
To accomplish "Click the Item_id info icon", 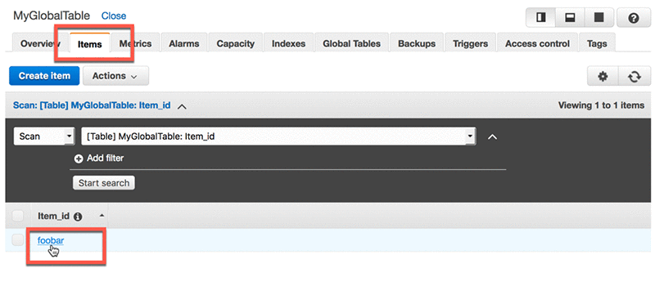I will [x=78, y=217].
